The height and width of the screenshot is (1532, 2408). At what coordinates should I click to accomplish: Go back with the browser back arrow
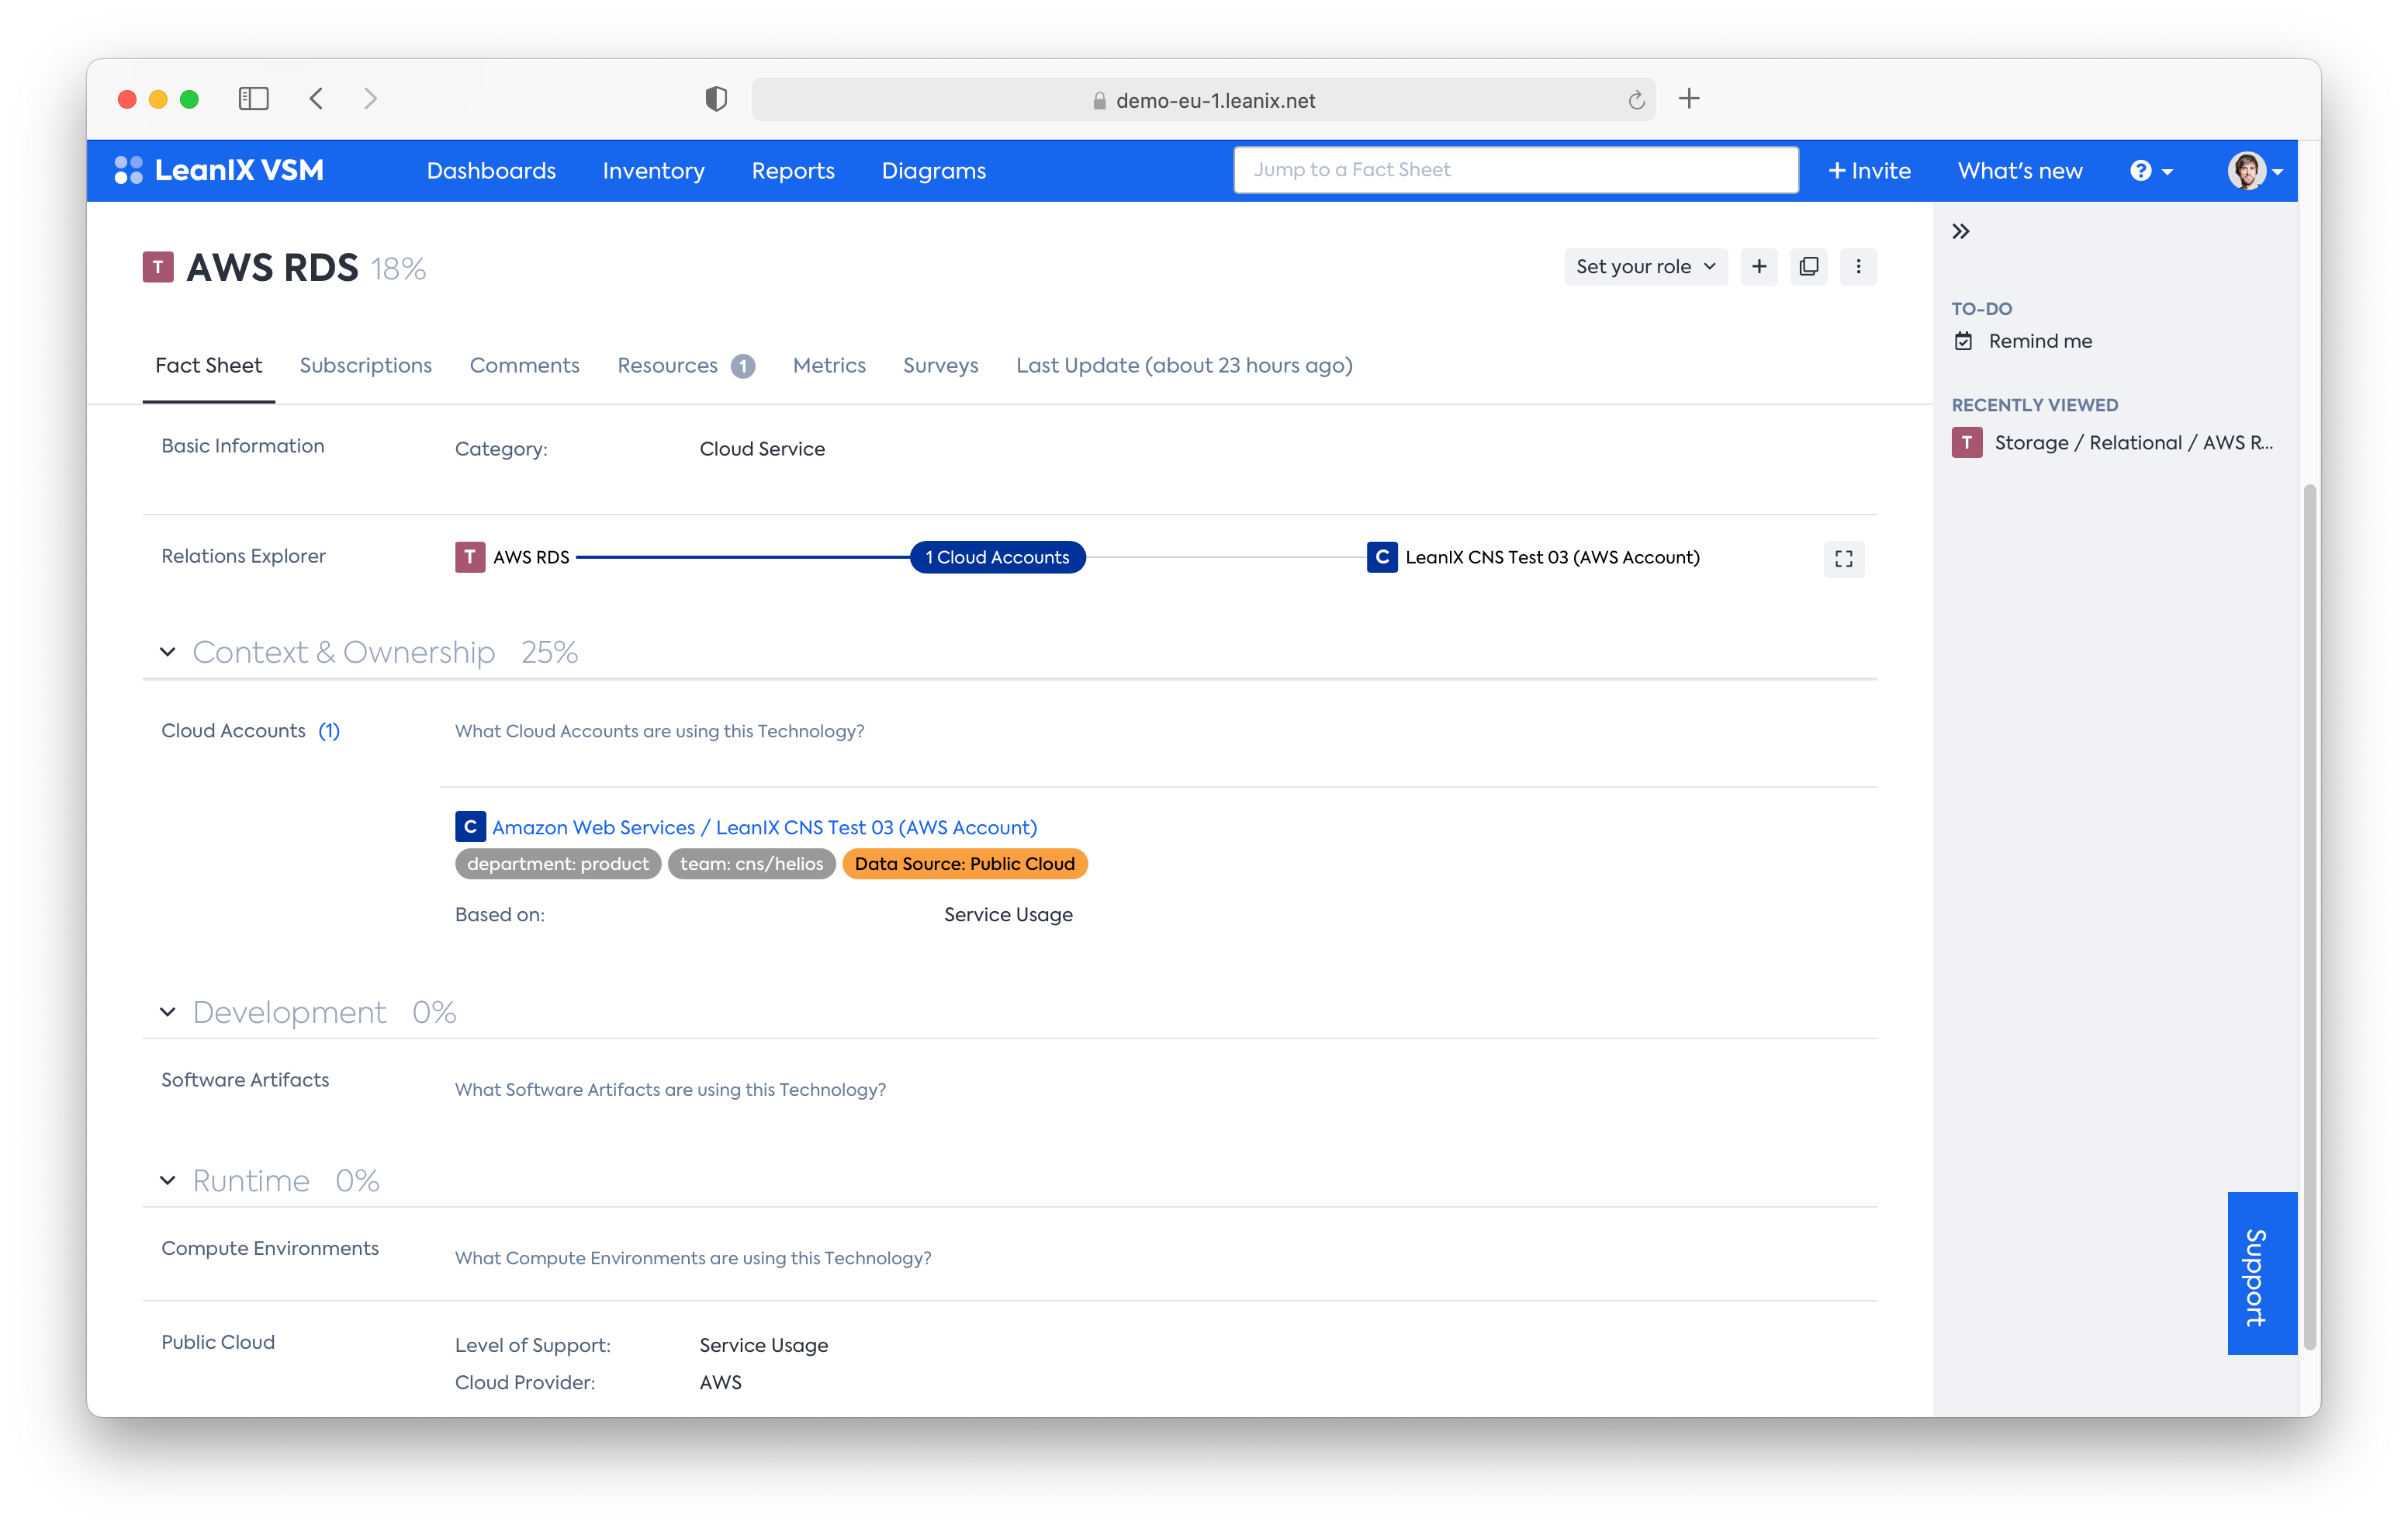click(316, 98)
